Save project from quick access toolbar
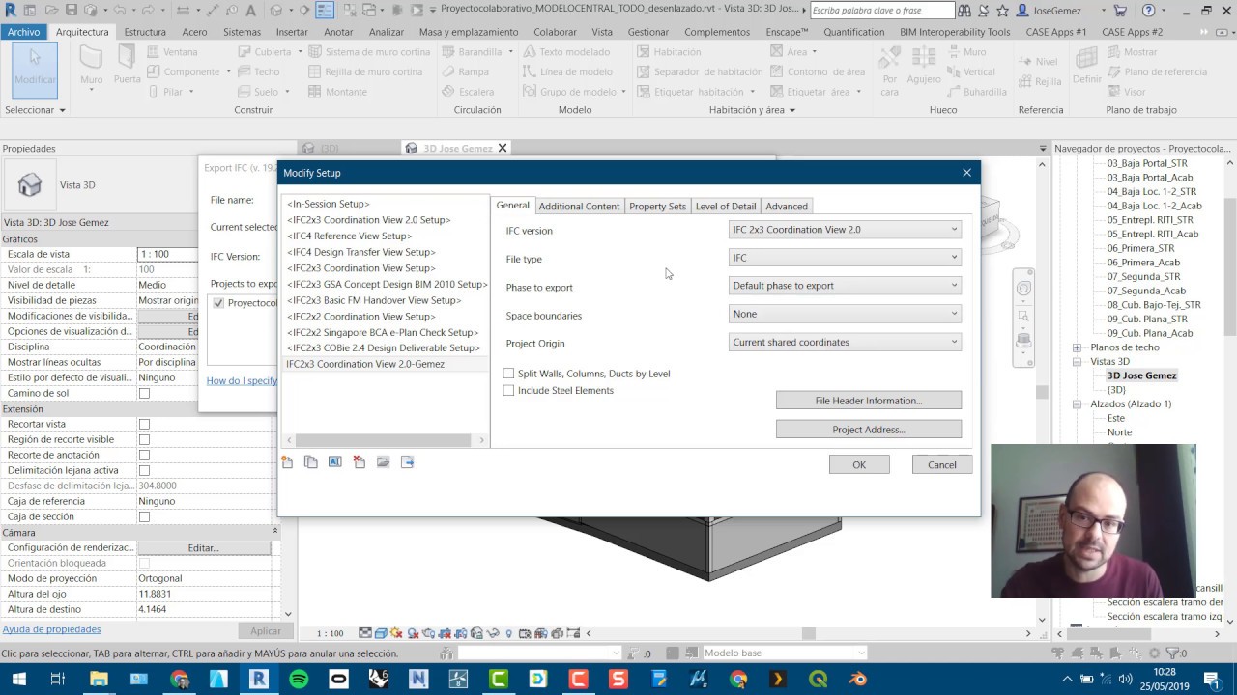Viewport: 1237px width, 695px height. (71, 11)
